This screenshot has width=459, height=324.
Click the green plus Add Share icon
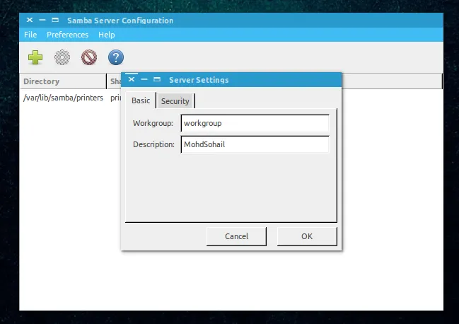35,57
